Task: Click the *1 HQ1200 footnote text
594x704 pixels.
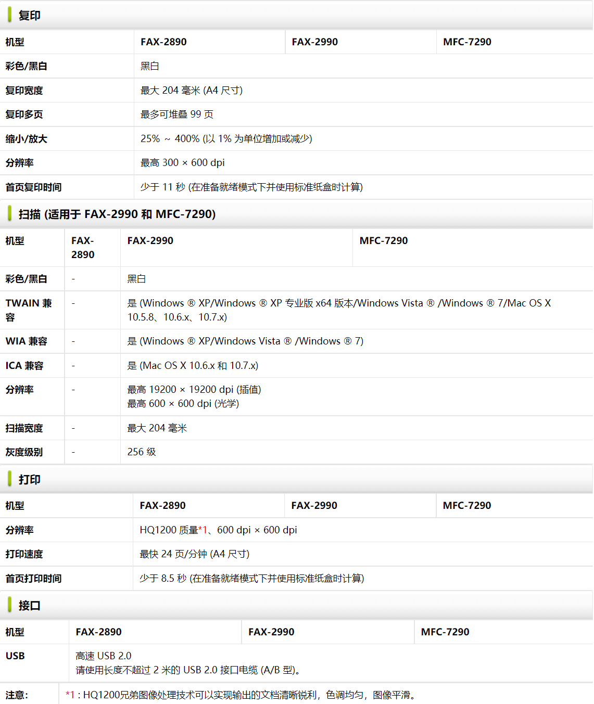Action: click(242, 695)
